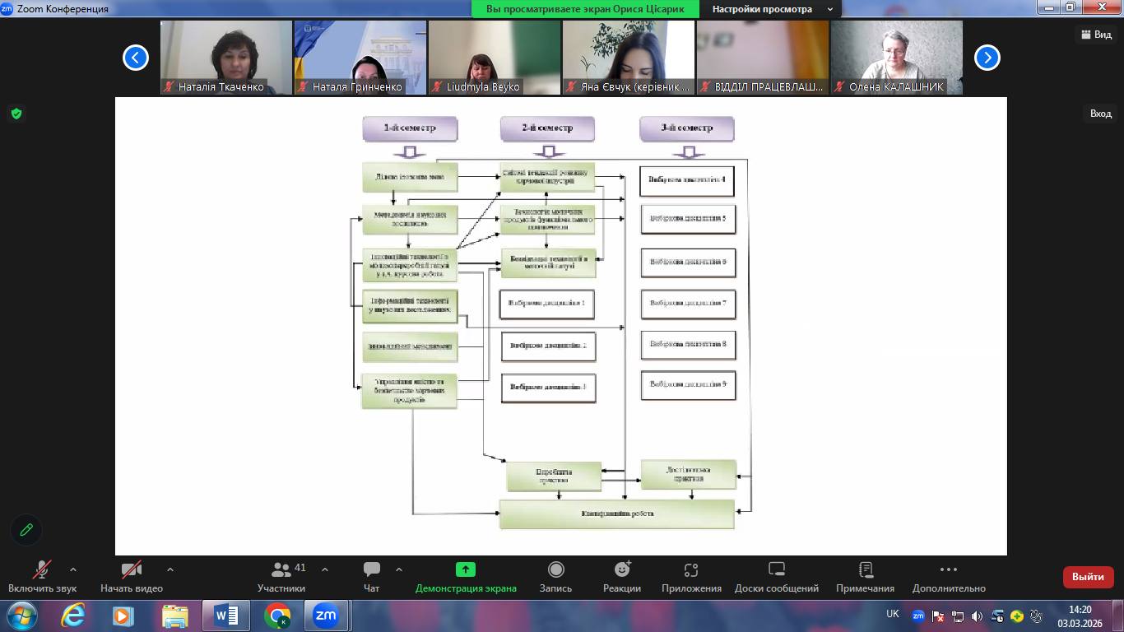Change layout with the Вид button
This screenshot has height=632, width=1124.
[x=1095, y=35]
